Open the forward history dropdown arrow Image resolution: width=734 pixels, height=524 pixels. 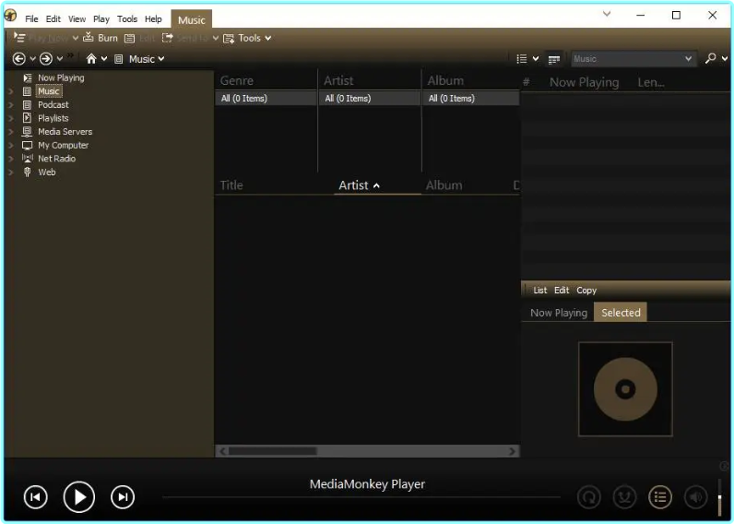pos(60,59)
